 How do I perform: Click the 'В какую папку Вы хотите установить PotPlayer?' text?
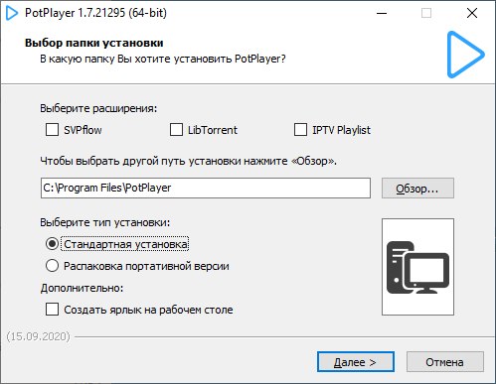[x=163, y=59]
